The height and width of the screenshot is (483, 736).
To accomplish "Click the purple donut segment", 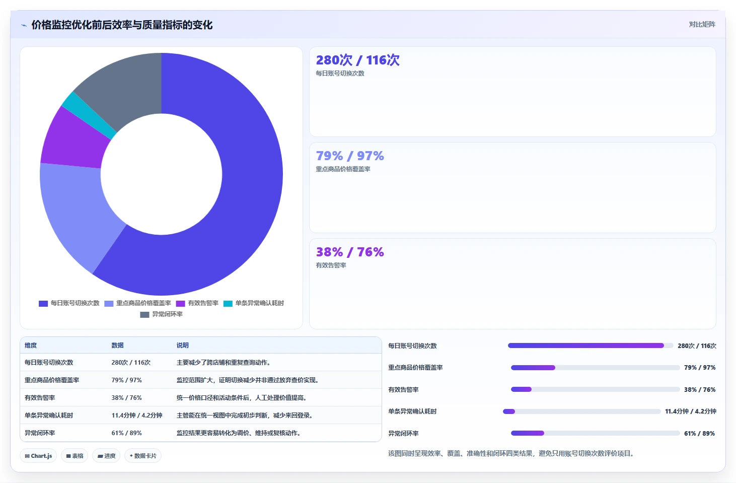I will click(73, 141).
